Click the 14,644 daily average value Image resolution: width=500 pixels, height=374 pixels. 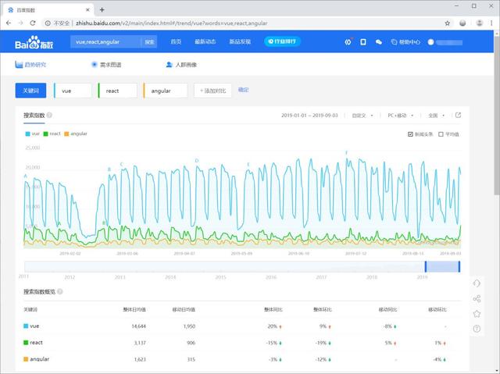click(139, 326)
